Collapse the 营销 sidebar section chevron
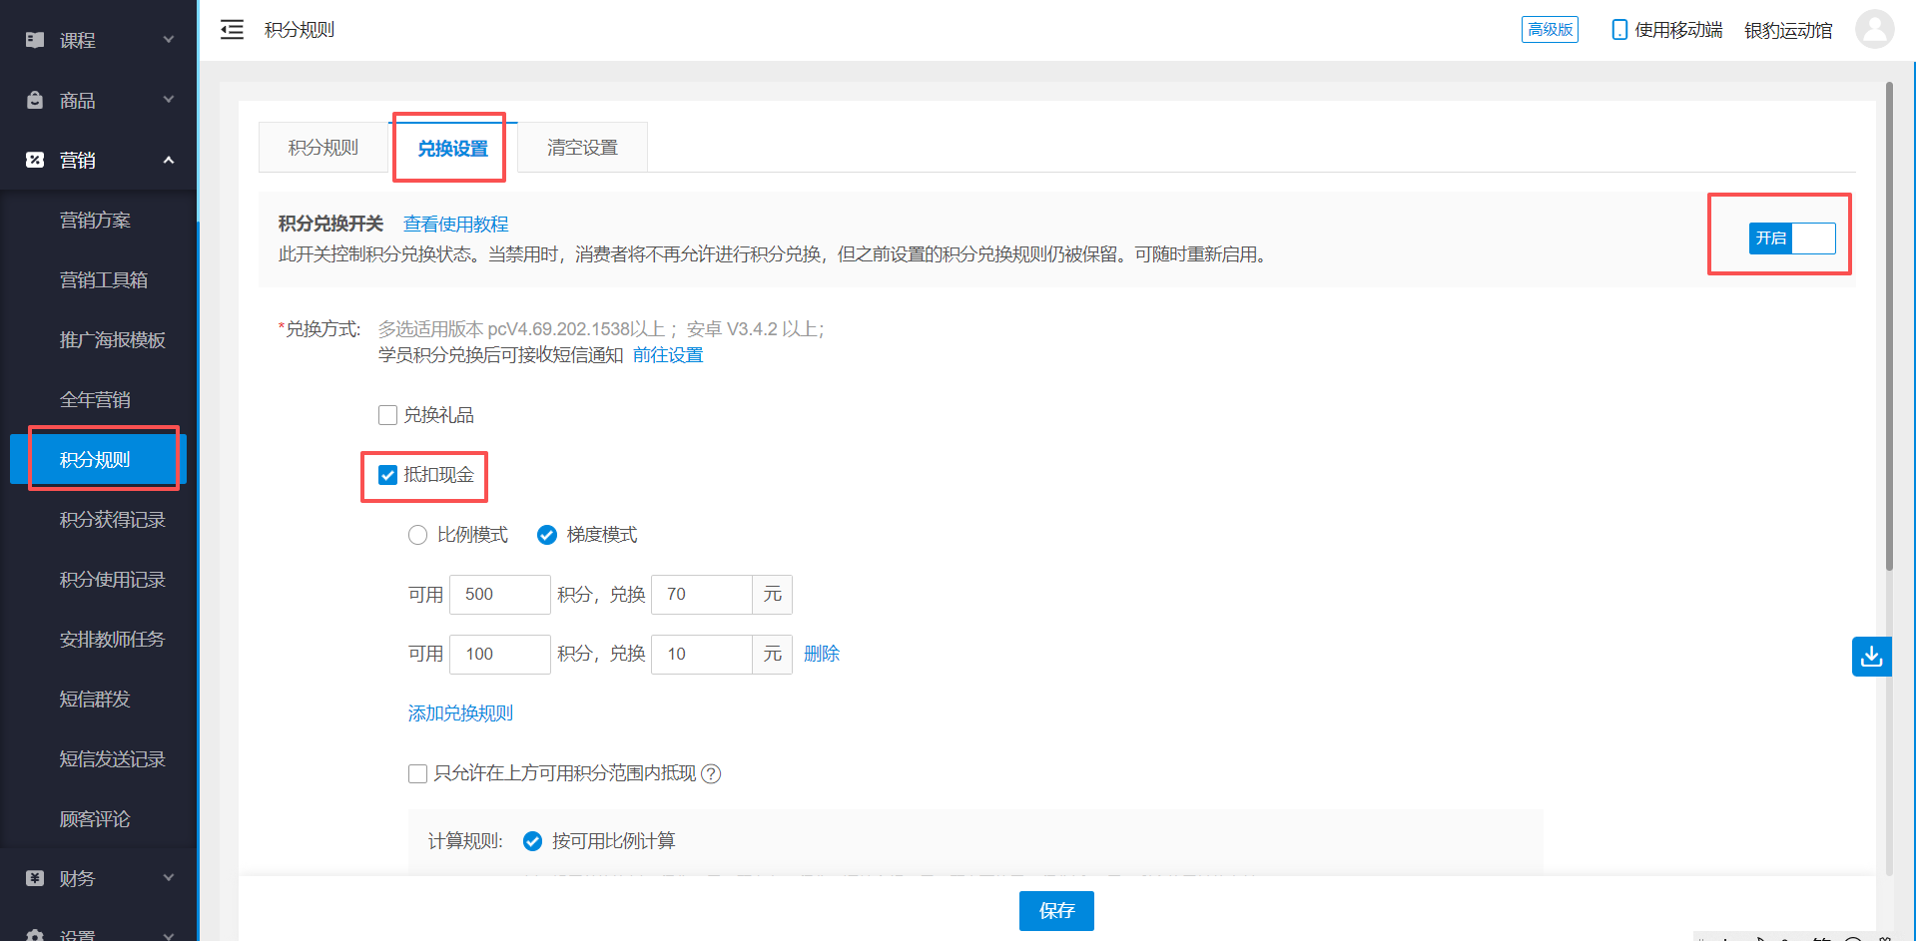Viewport: 1916px width, 941px height. pos(168,160)
